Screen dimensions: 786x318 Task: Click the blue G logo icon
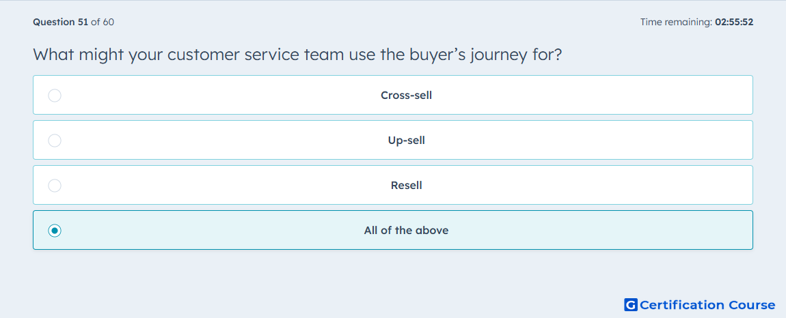click(631, 305)
